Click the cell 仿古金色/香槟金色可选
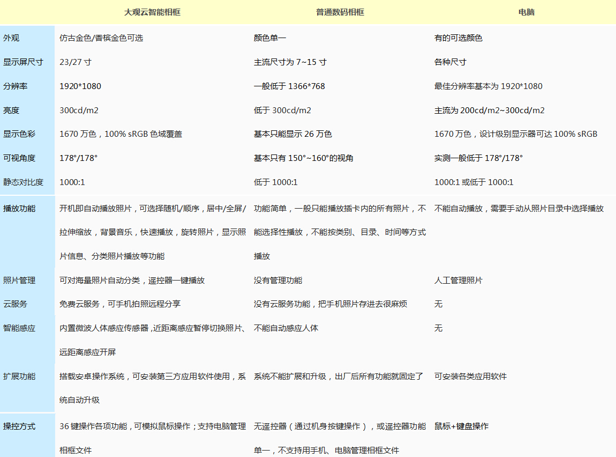Image resolution: width=616 pixels, height=457 pixels. 101,38
